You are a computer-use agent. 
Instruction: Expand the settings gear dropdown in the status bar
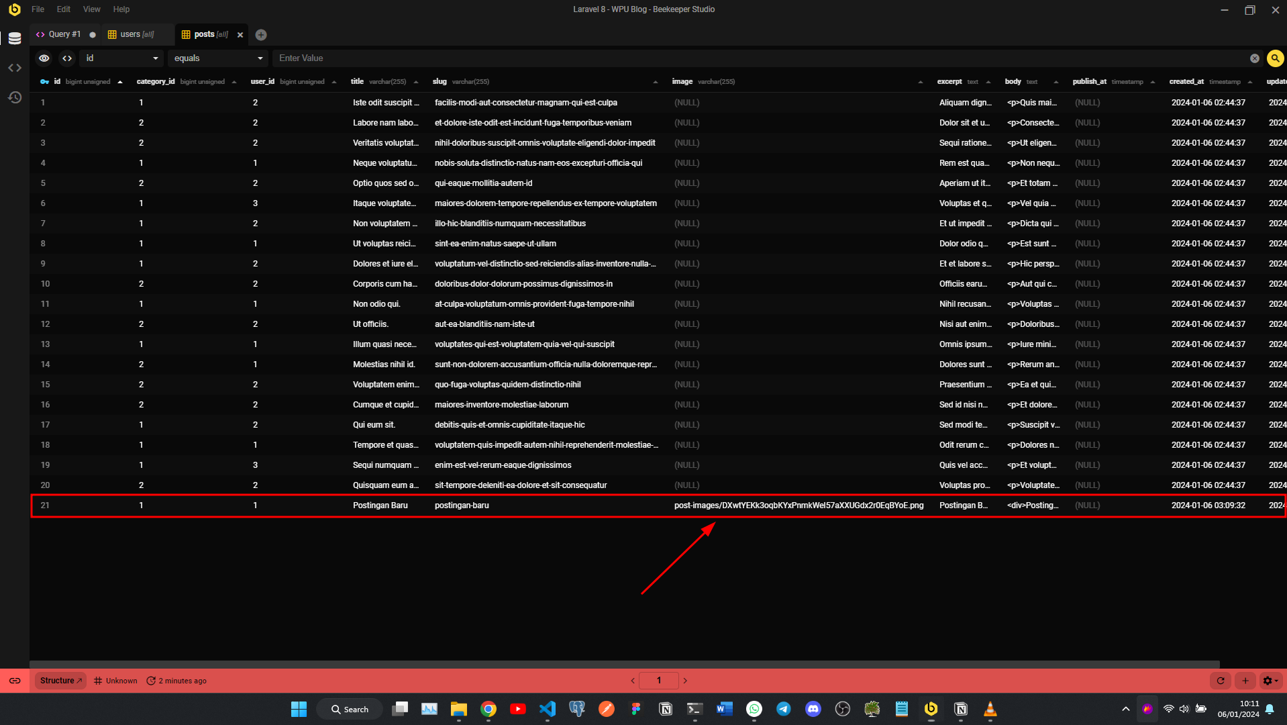pyautogui.click(x=1270, y=681)
